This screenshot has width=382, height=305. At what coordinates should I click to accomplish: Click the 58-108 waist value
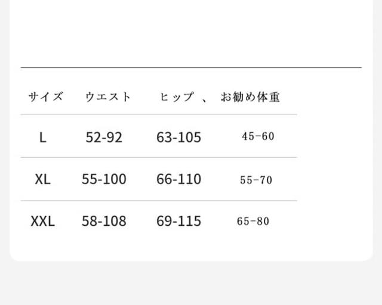104,221
